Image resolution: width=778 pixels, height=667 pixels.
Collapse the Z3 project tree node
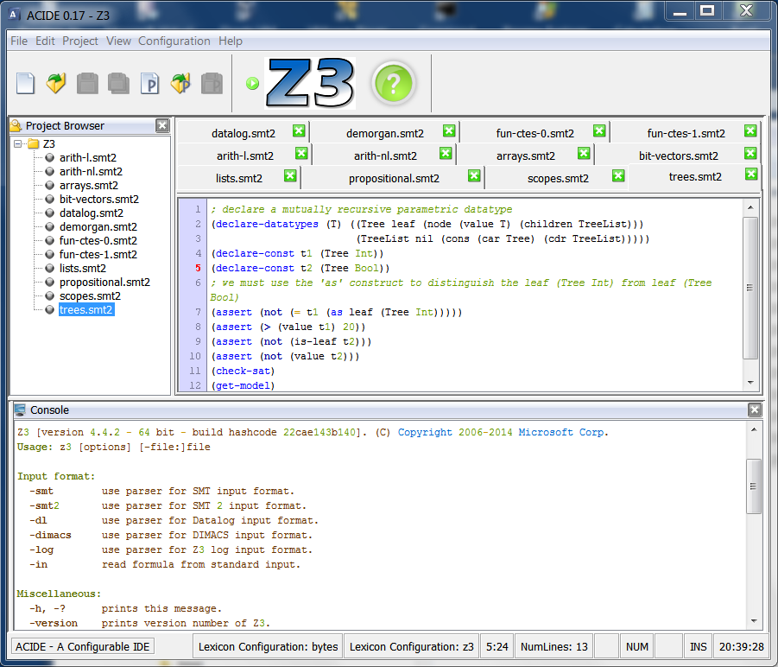[18, 144]
